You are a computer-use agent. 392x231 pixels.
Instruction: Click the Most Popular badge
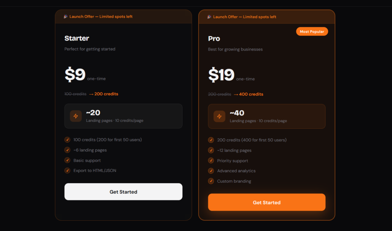pyautogui.click(x=312, y=31)
